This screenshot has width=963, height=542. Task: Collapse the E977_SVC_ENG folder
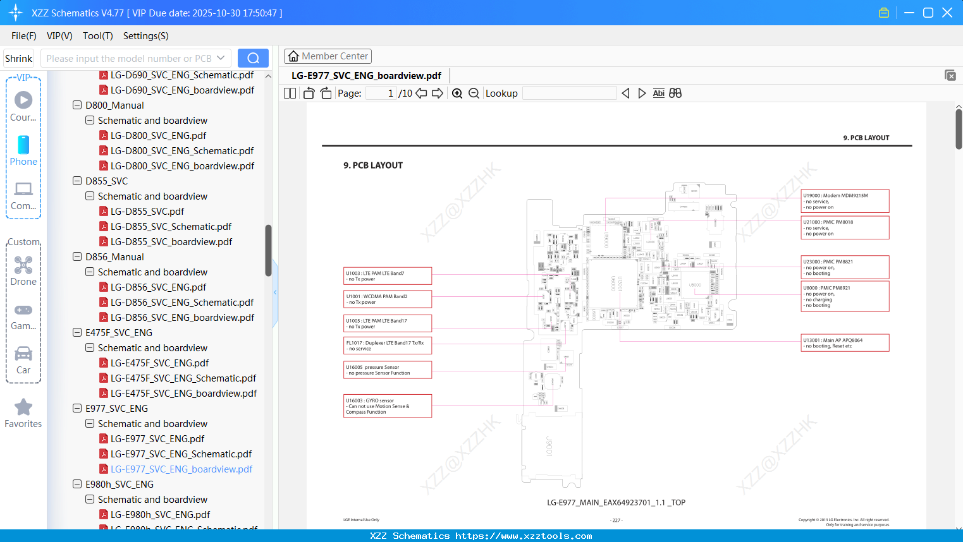point(77,408)
